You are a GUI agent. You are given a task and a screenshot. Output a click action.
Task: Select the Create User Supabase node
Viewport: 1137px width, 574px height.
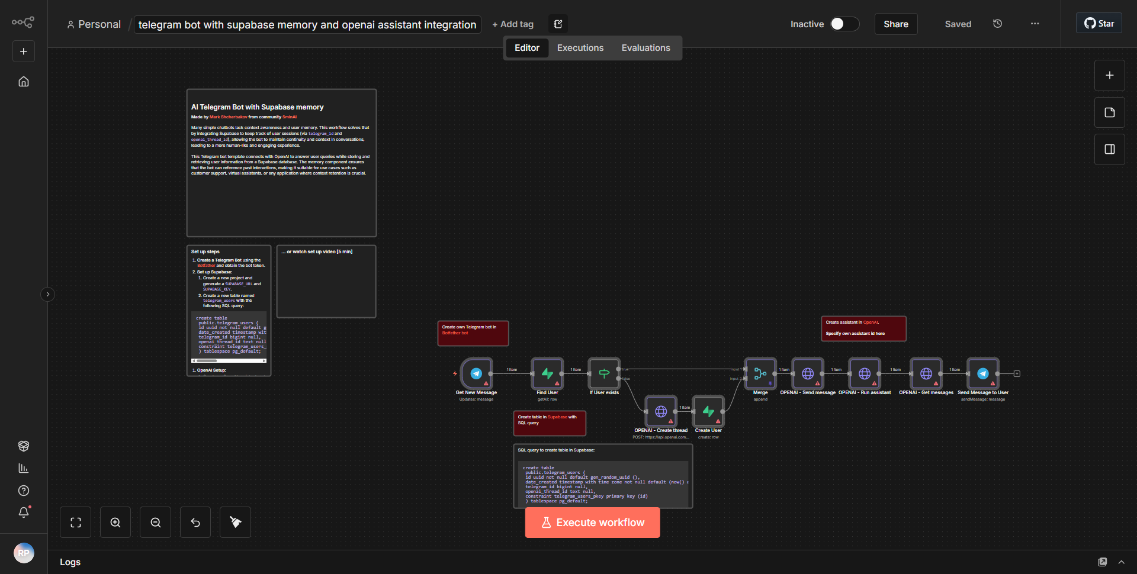tap(708, 411)
